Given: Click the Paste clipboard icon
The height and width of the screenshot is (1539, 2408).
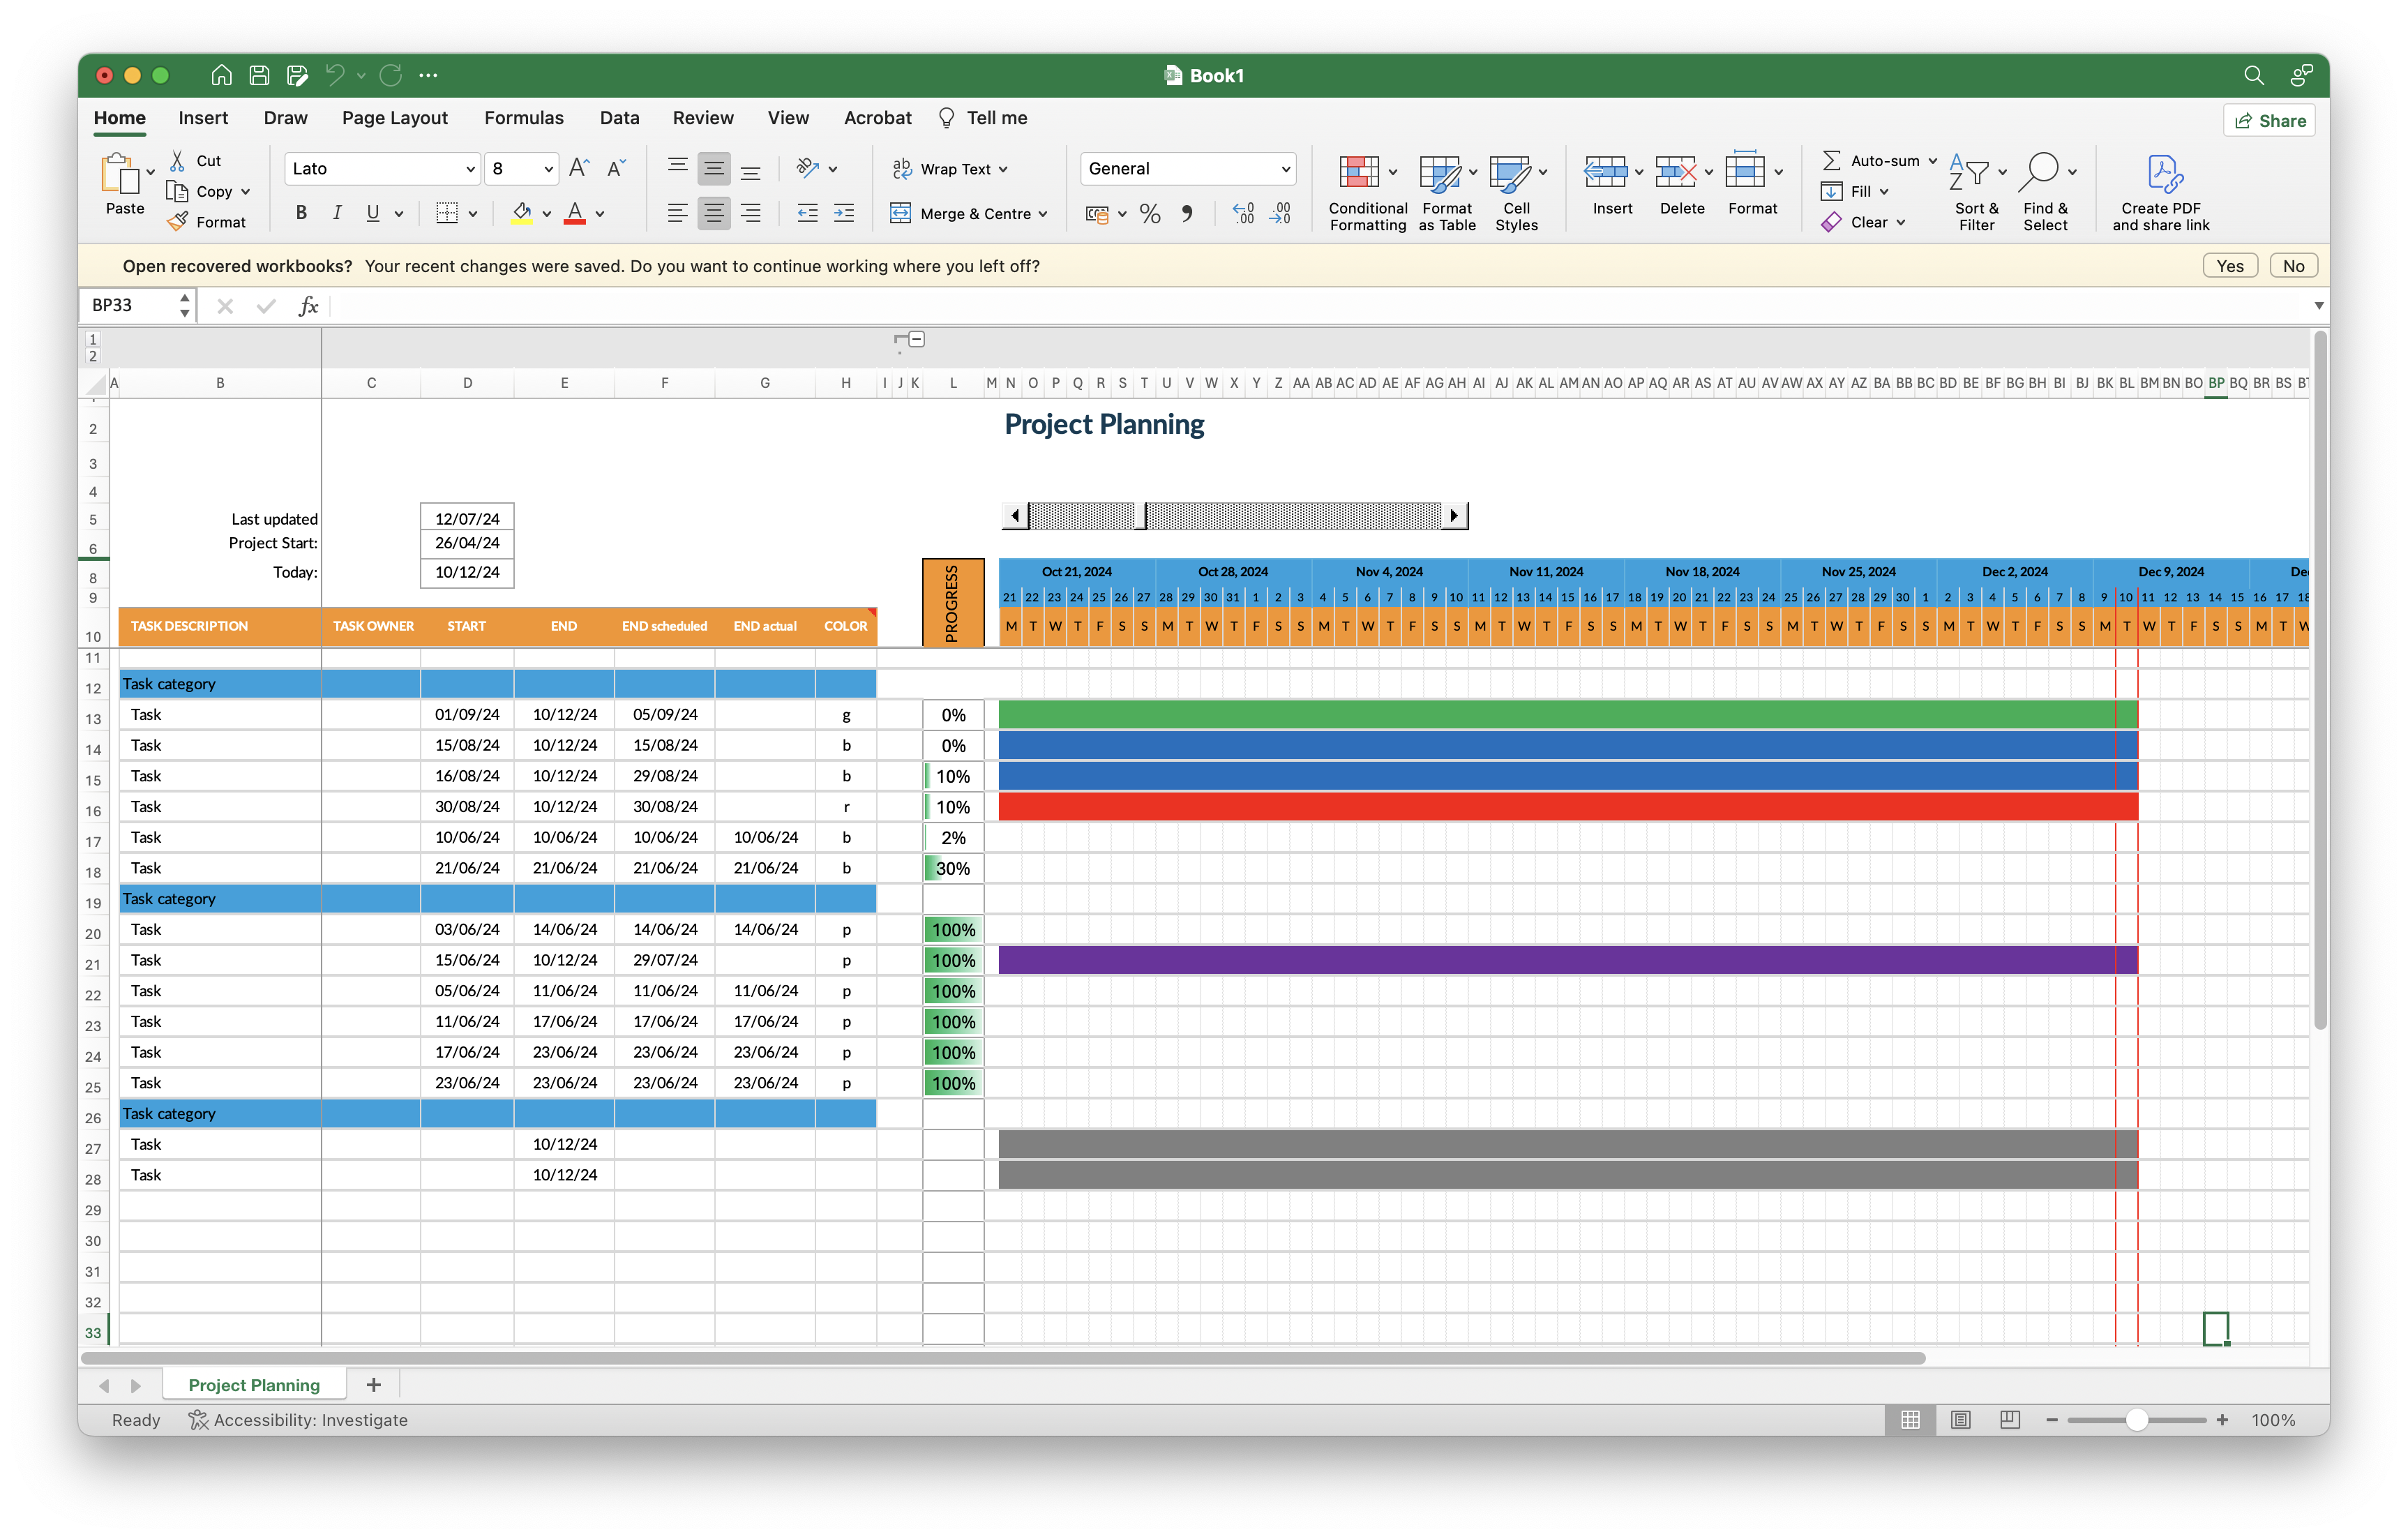Looking at the screenshot, I should [120, 174].
